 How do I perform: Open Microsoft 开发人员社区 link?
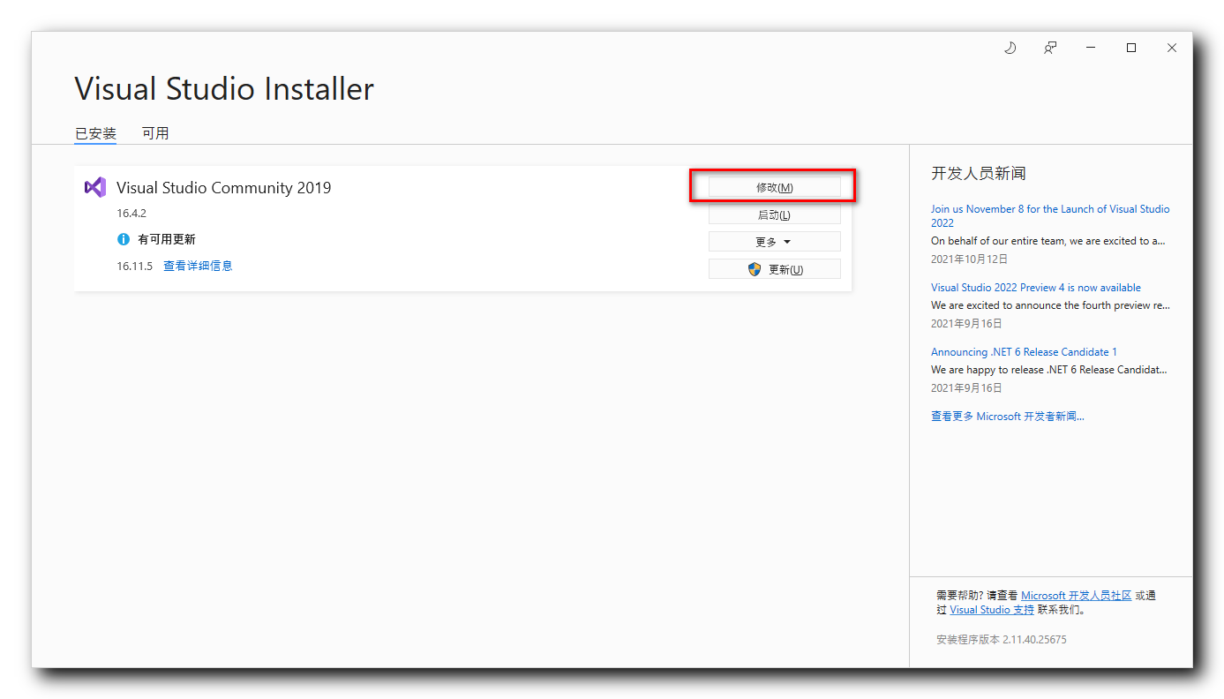point(1077,596)
